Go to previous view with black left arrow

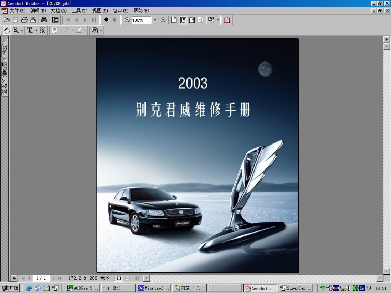(106, 20)
